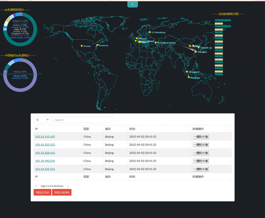265x218 pixels.
Task: Open the entries-per-page dropdown showing 5
Action: pyautogui.click(x=42, y=120)
